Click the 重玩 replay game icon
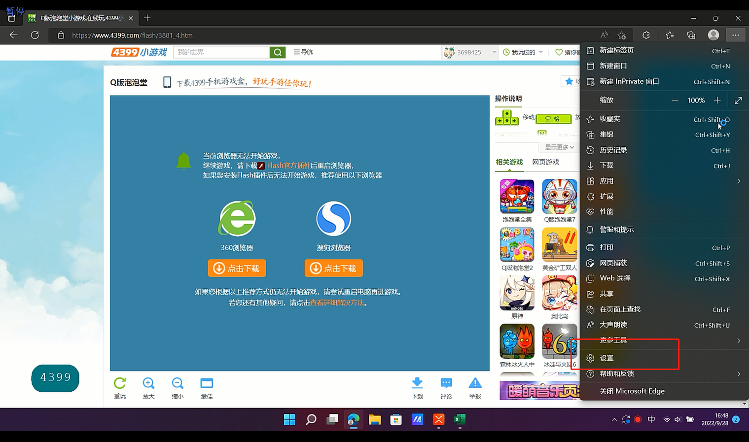The image size is (749, 442). [119, 387]
